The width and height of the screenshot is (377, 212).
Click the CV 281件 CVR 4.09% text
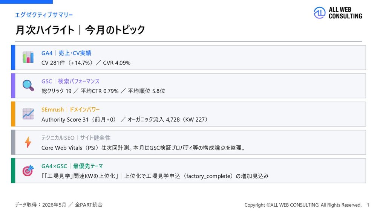[86, 63]
